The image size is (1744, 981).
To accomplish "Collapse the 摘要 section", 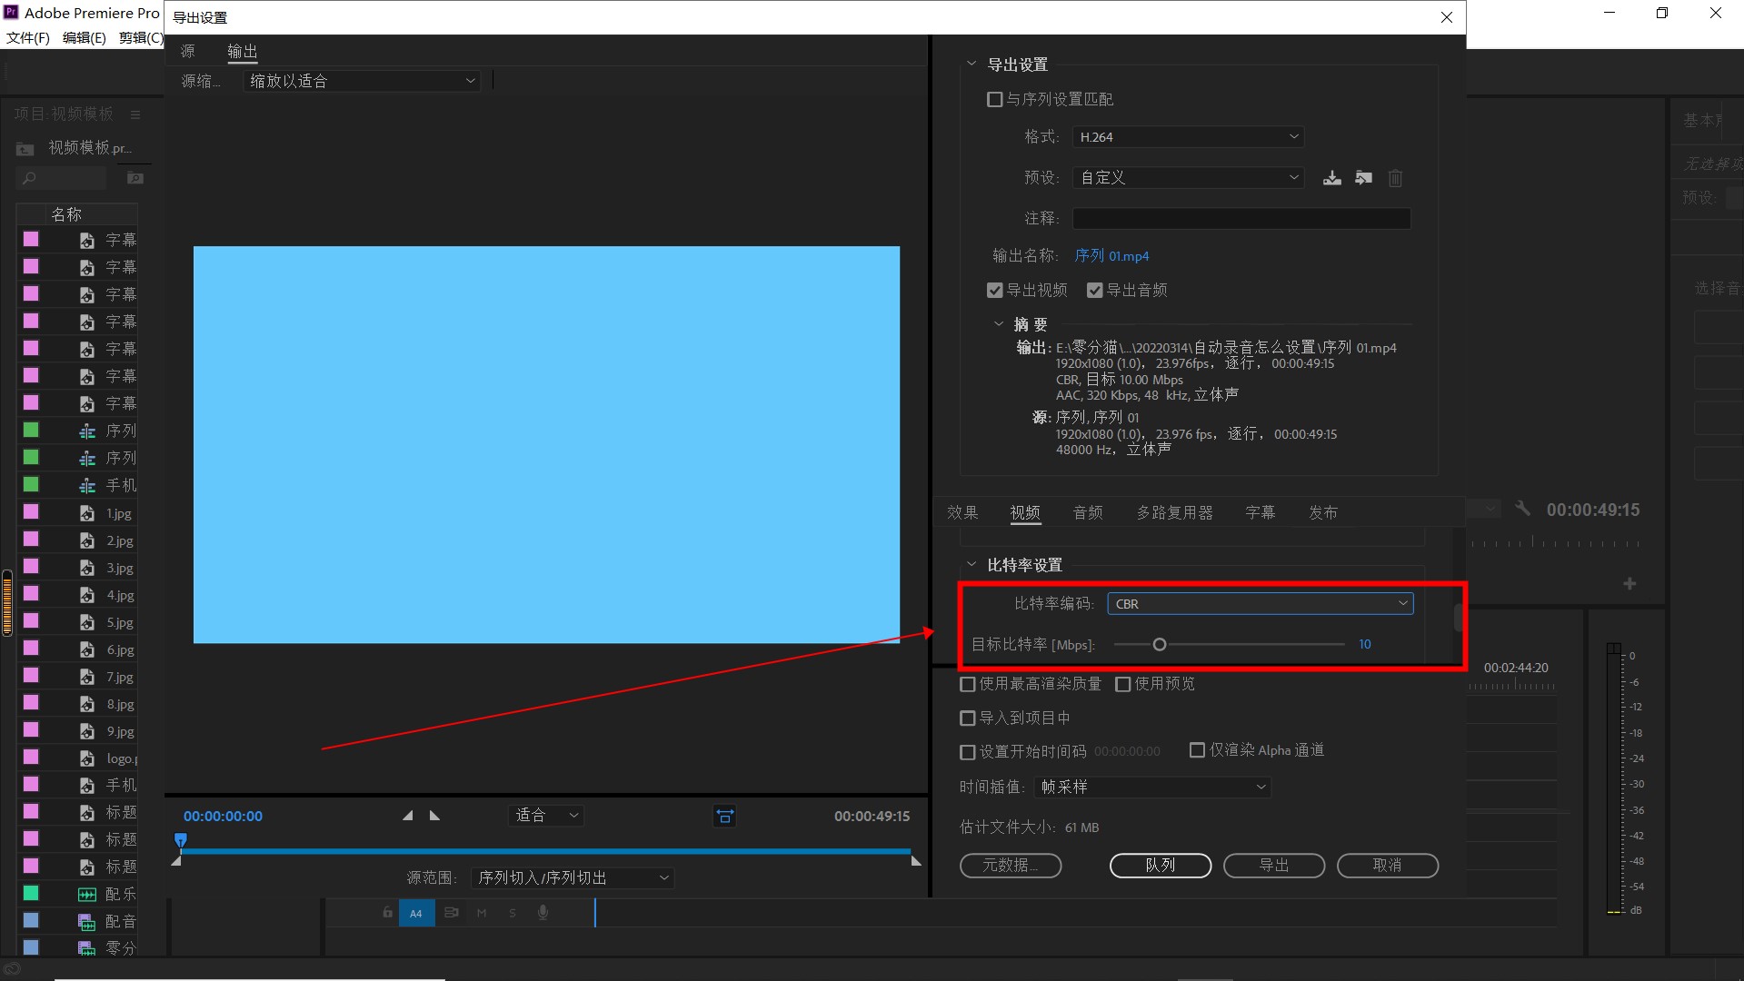I will point(999,324).
